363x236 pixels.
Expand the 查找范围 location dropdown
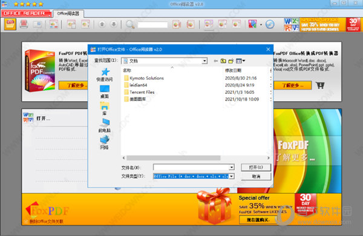[x=204, y=61]
